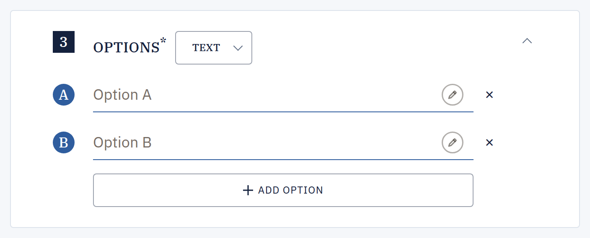The image size is (590, 238).
Task: Remove Option B using the X icon
Action: (489, 142)
